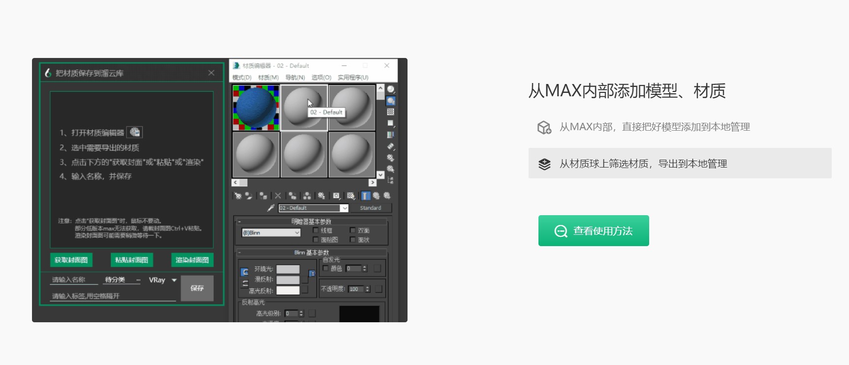Click the sample UV tiling icon

point(391,123)
